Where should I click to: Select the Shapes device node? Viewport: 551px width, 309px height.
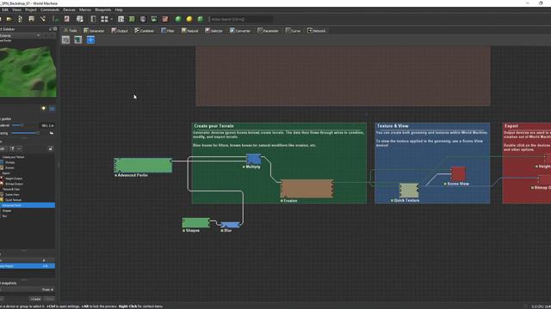[x=196, y=222]
